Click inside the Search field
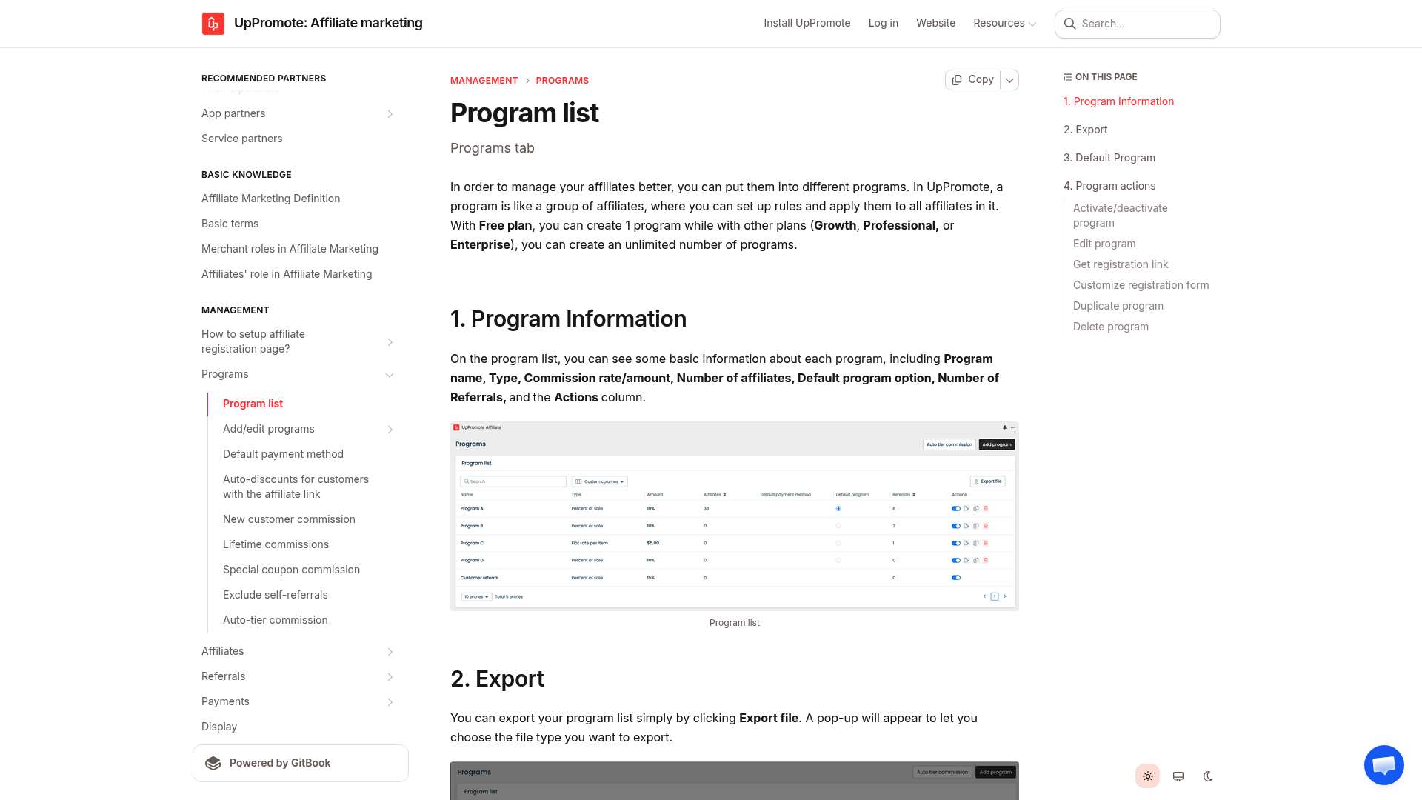Viewport: 1422px width, 800px height. (x=1137, y=24)
